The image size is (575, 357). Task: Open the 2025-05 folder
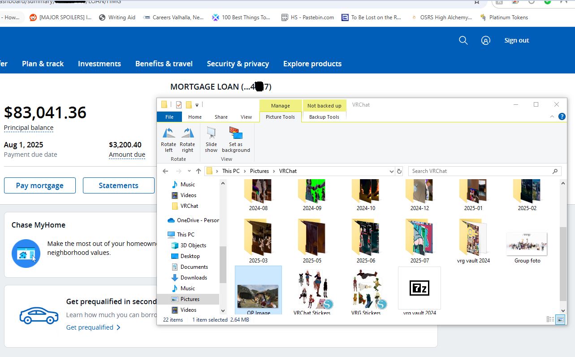click(311, 241)
